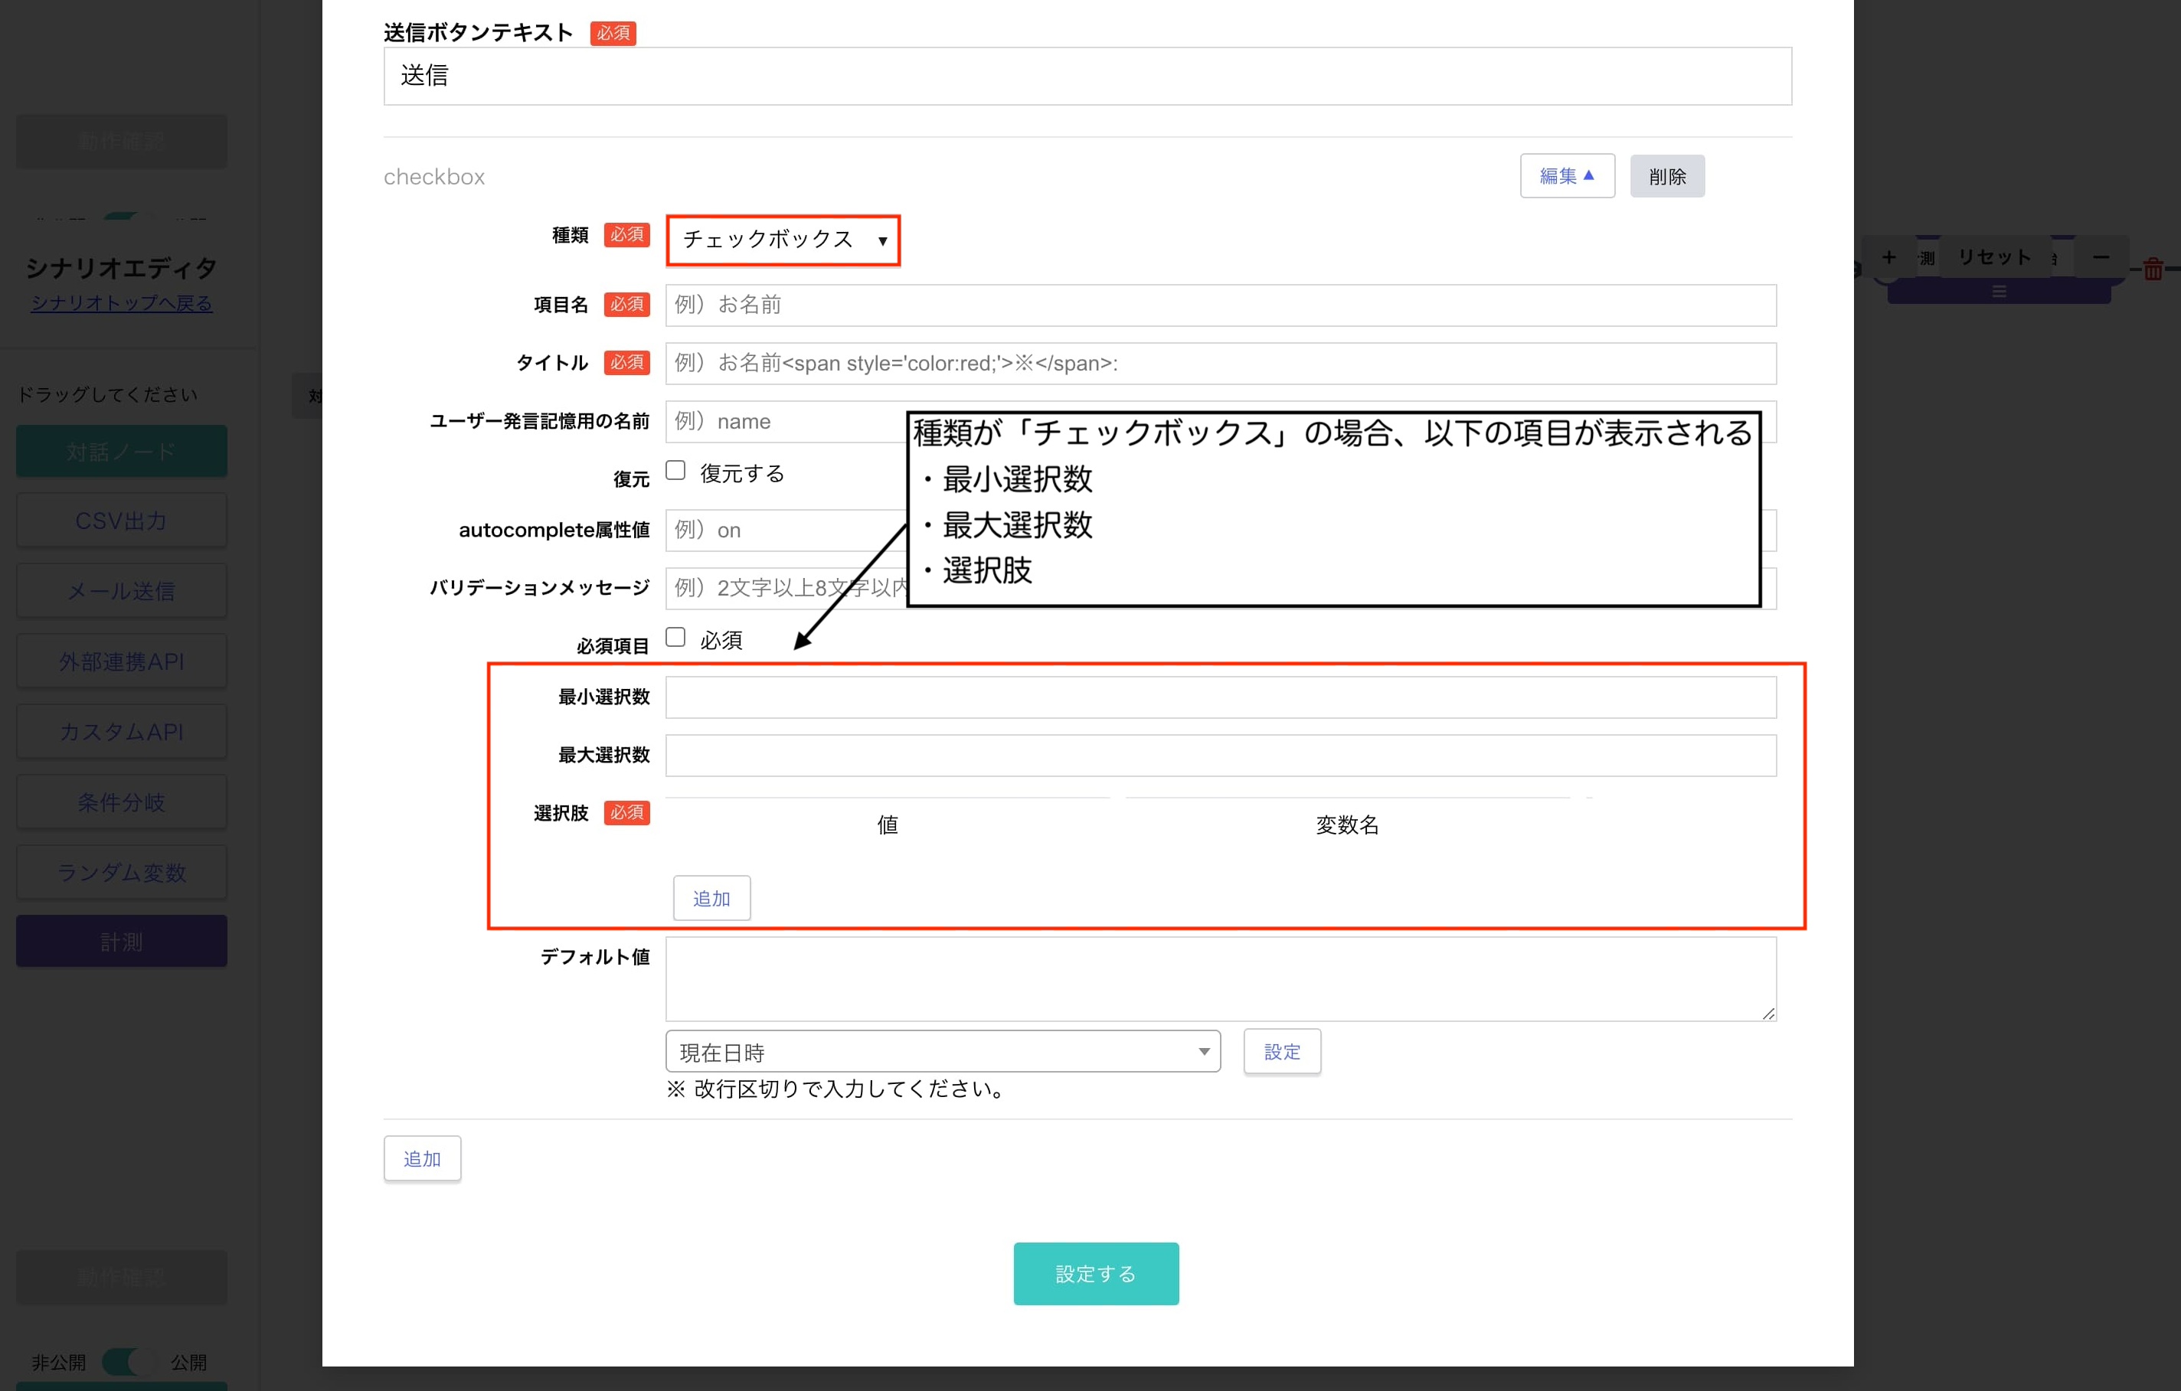Image resolution: width=2181 pixels, height=1391 pixels.
Task: Click the hamburger handle on the purple node
Action: pos(1999,292)
